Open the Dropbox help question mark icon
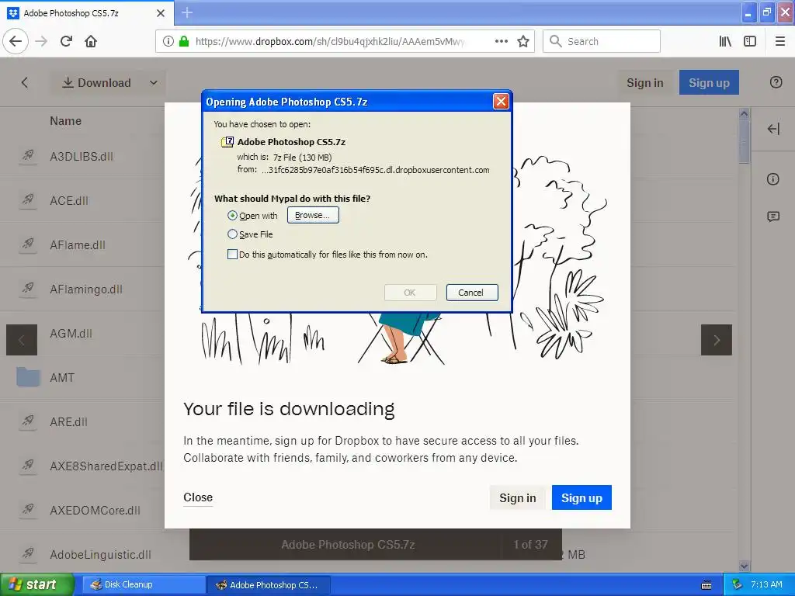This screenshot has width=795, height=596. click(x=776, y=82)
